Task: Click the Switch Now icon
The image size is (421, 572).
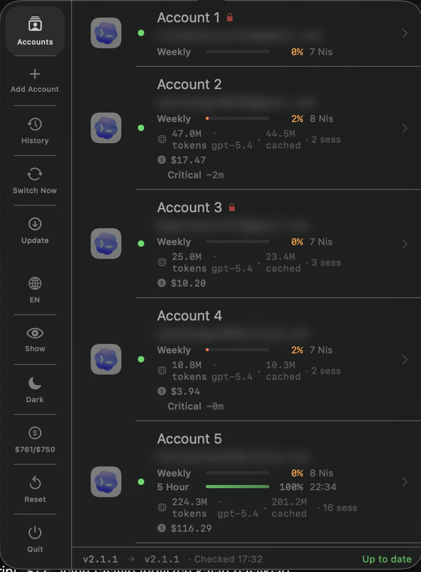Action: click(x=34, y=174)
